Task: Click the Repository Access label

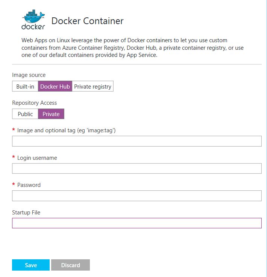Action: [34, 103]
